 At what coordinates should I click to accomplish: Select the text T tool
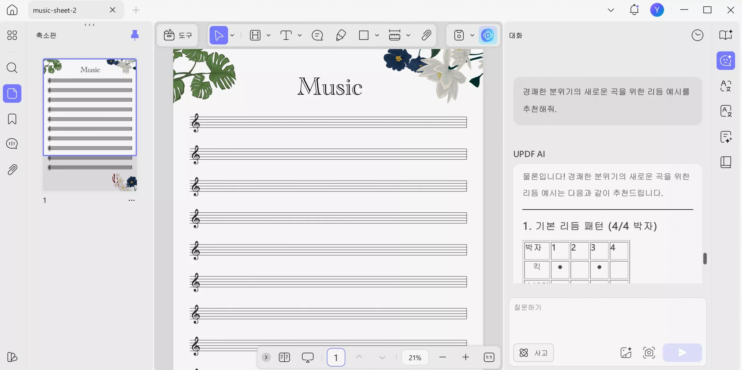(286, 35)
